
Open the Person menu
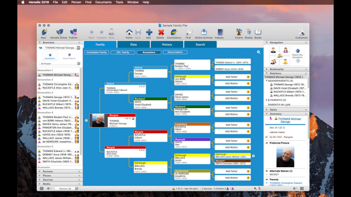76,2
